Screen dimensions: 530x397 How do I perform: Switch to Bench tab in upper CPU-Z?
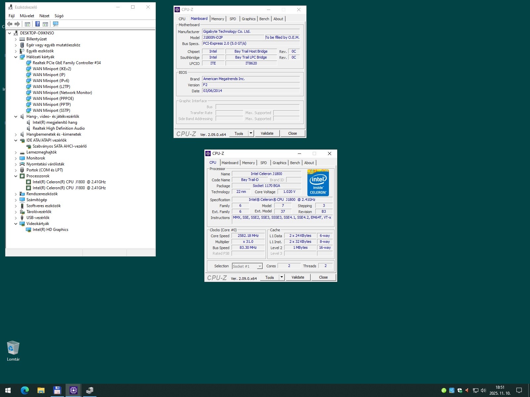click(x=264, y=19)
